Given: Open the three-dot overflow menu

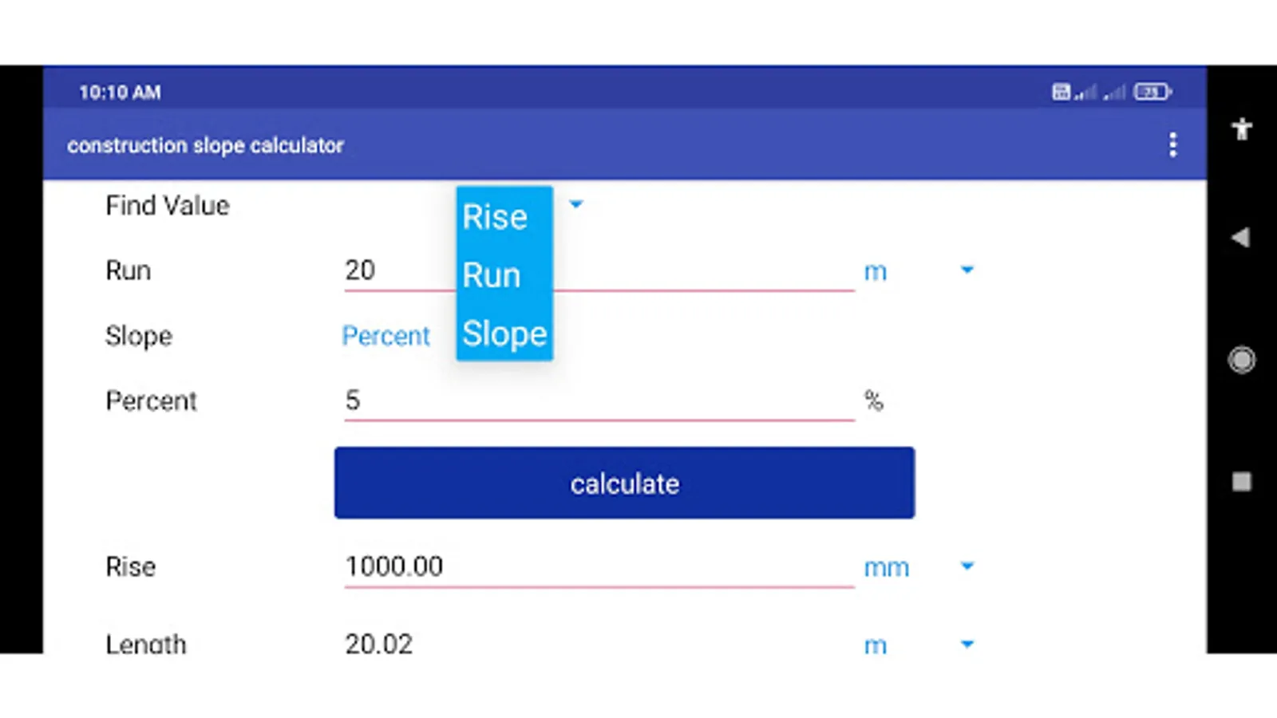Looking at the screenshot, I should coord(1172,145).
